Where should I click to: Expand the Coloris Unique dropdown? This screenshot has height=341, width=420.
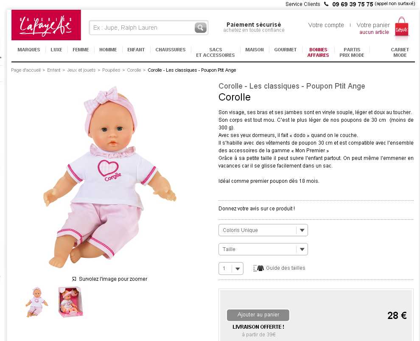(263, 230)
